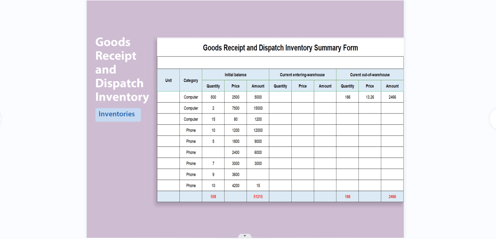
Task: Select the Initial balance header cell
Action: [x=235, y=75]
